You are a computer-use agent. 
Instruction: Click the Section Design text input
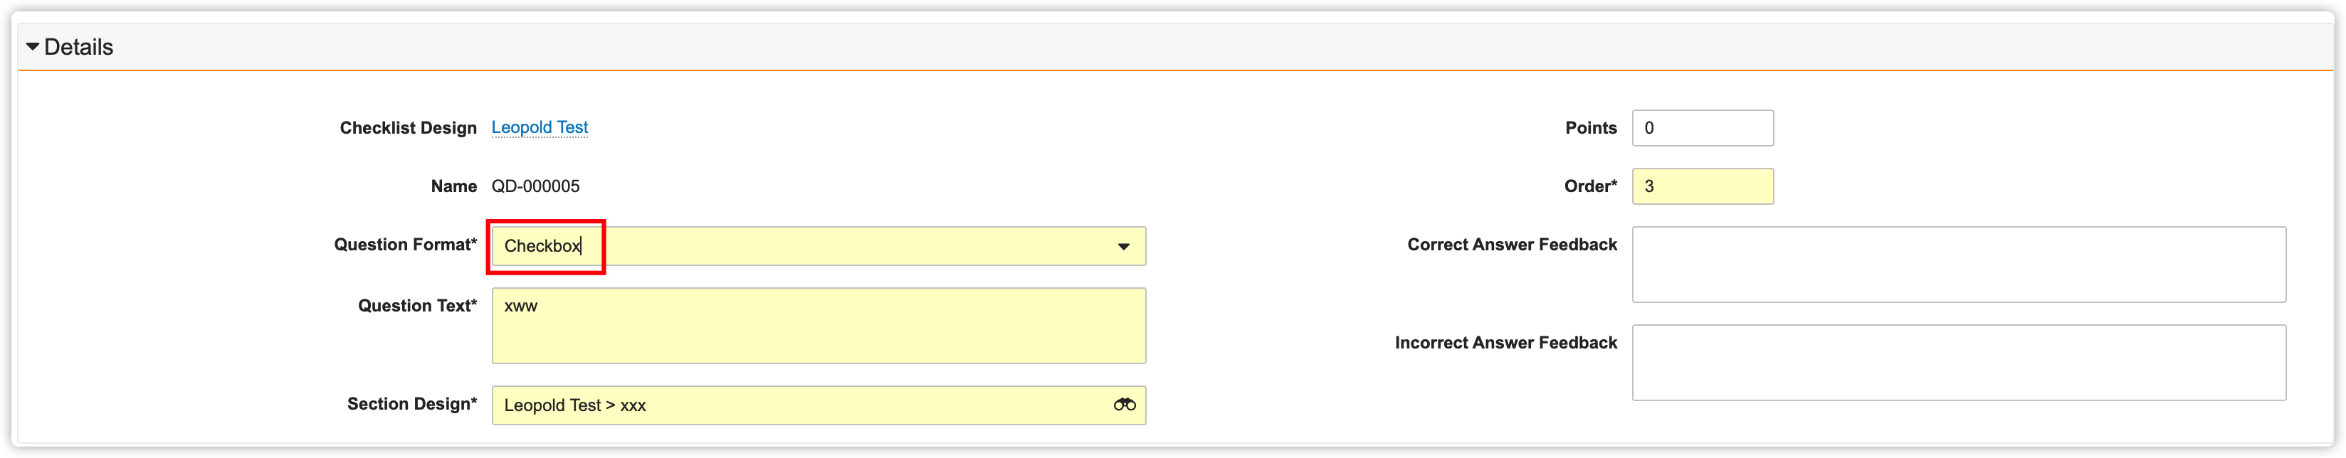pyautogui.click(x=801, y=405)
